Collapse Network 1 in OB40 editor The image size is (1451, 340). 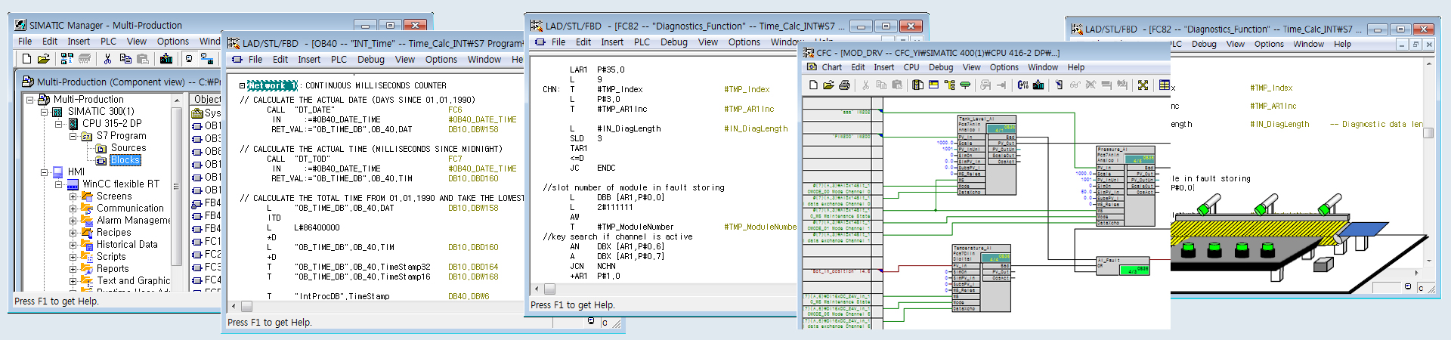pos(242,85)
